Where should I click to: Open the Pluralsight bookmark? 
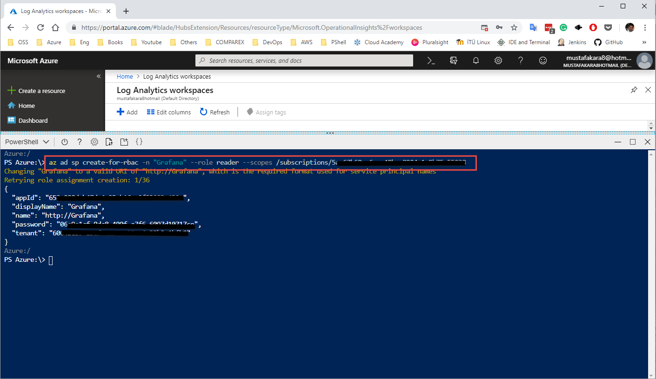pos(430,42)
